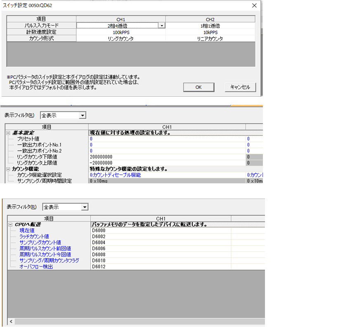338x327 pixels.
Task: Open the 表示フィルタ dropdown in the bottom panel
Action: 85,207
